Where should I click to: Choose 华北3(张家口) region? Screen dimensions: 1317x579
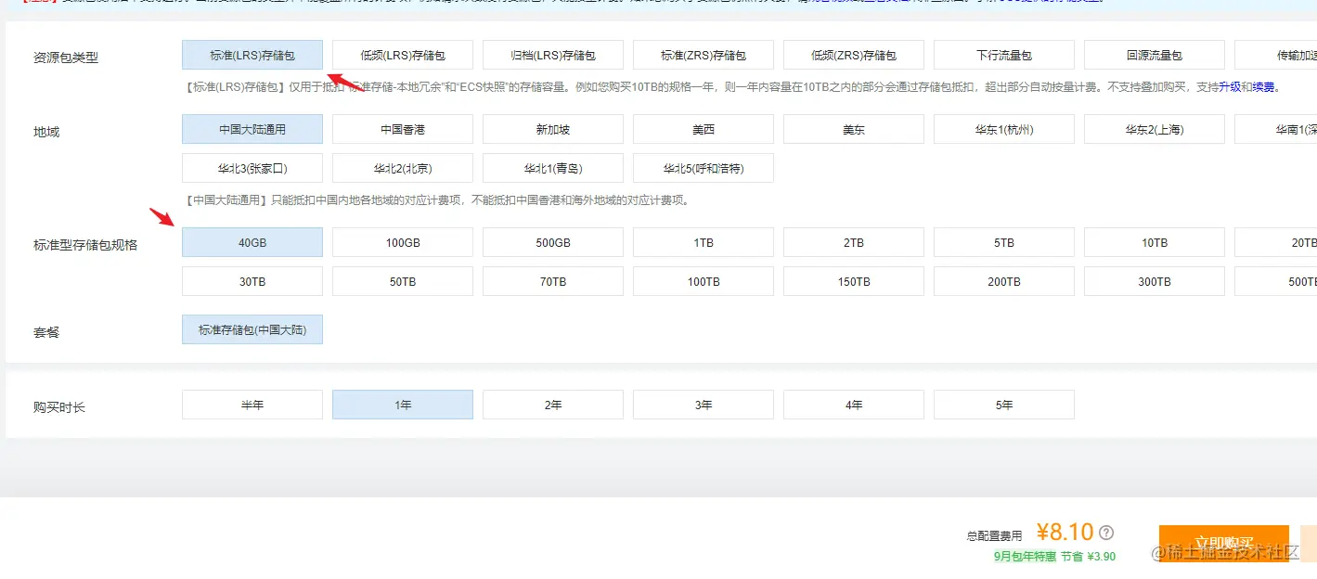coord(252,169)
